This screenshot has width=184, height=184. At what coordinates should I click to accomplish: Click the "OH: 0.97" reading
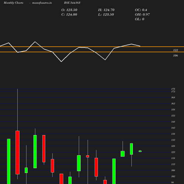(x=142, y=15)
